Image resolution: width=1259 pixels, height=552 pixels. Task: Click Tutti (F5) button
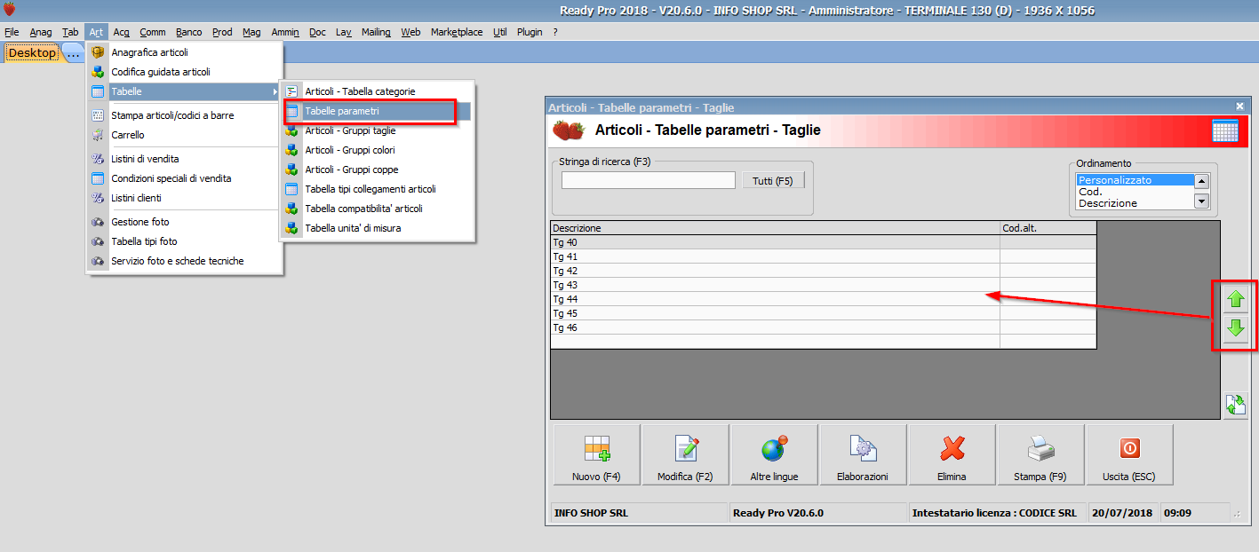click(x=773, y=180)
